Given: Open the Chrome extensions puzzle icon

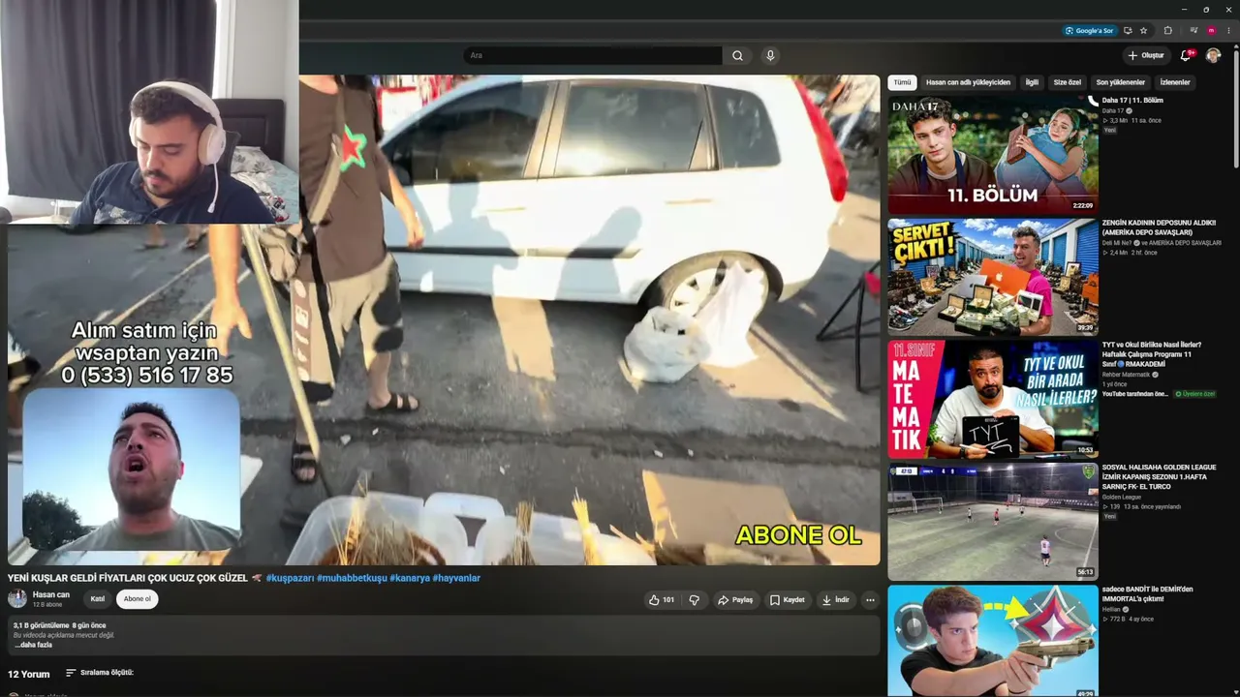Looking at the screenshot, I should click(x=1167, y=30).
